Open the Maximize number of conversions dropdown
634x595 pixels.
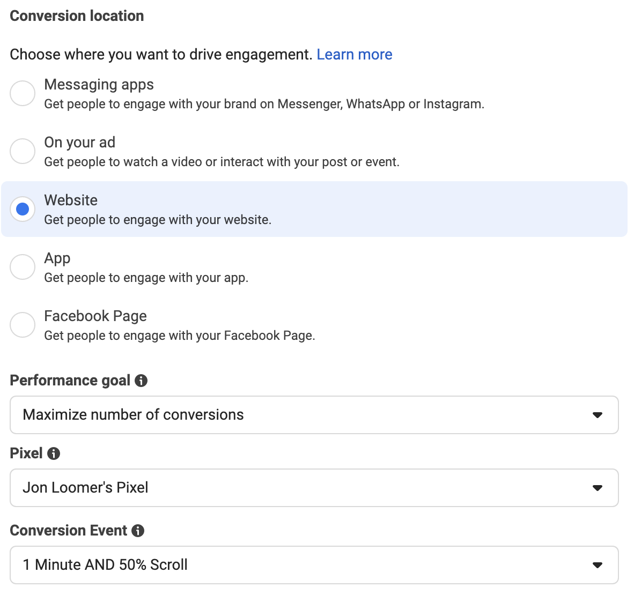pos(314,415)
